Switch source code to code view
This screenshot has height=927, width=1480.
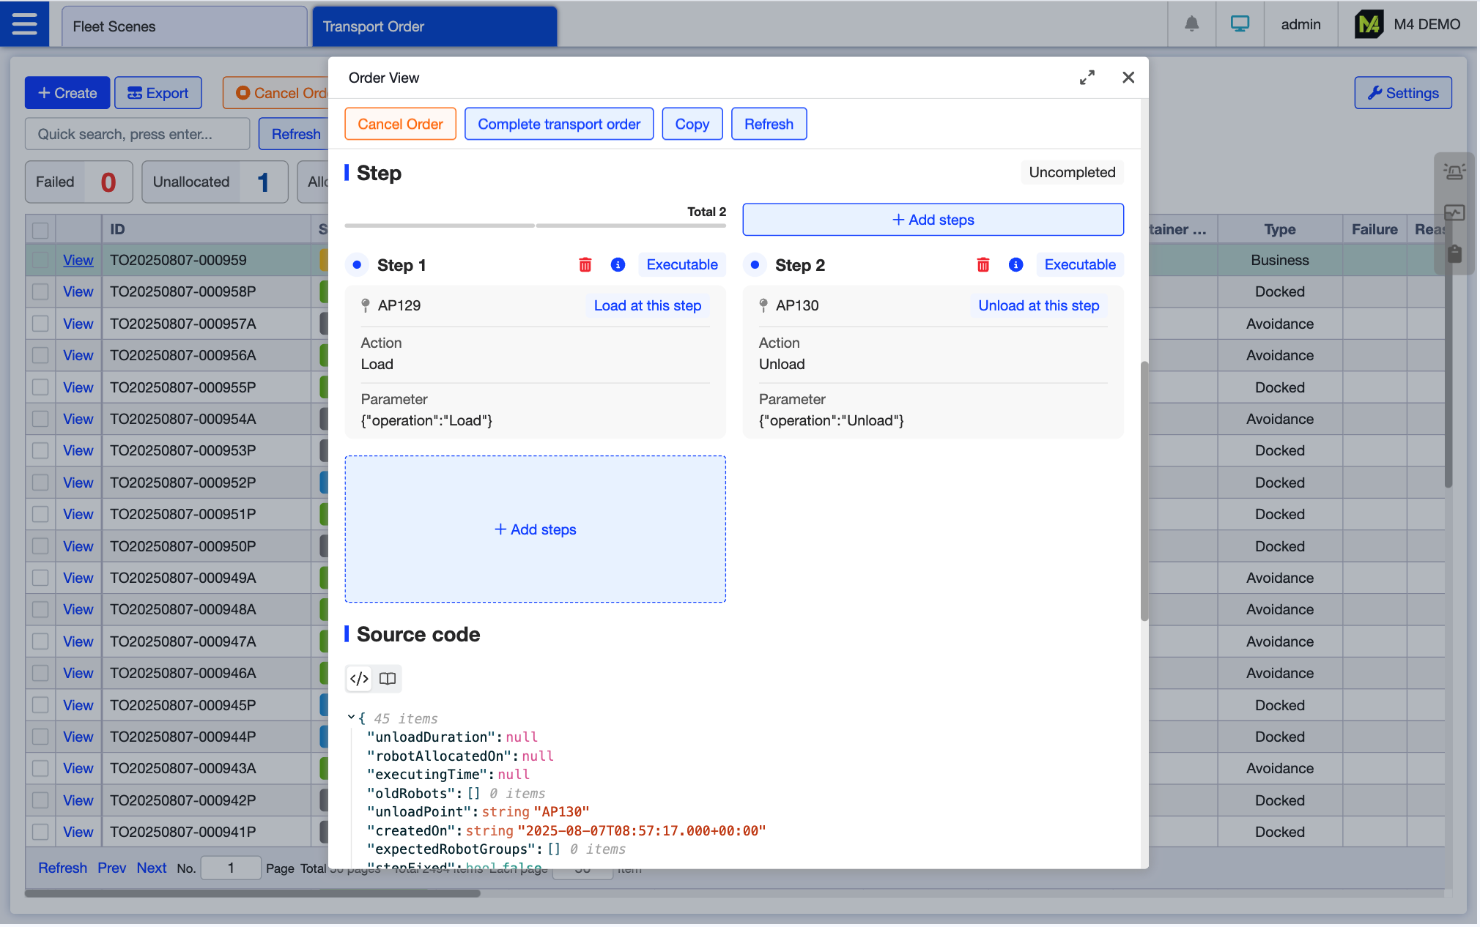click(x=359, y=679)
